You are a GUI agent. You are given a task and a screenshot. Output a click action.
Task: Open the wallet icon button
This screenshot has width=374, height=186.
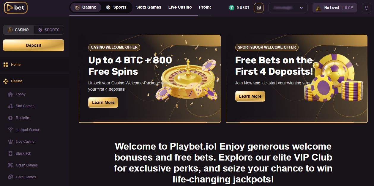pyautogui.click(x=258, y=8)
